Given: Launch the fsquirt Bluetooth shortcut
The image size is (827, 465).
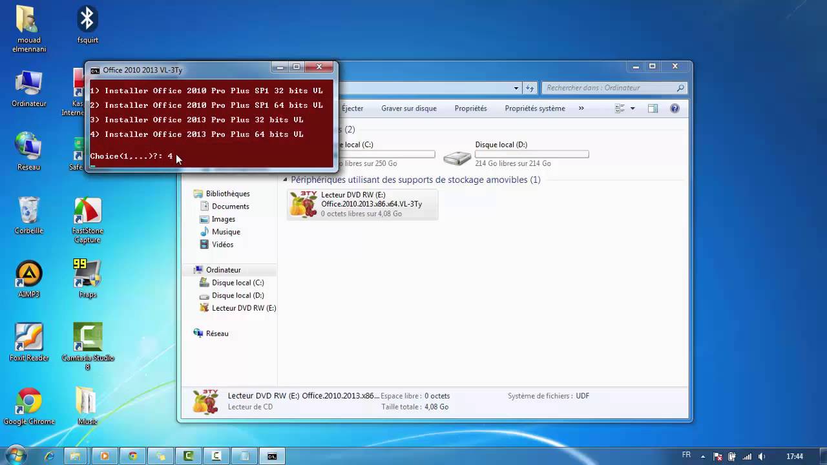Looking at the screenshot, I should point(87,26).
